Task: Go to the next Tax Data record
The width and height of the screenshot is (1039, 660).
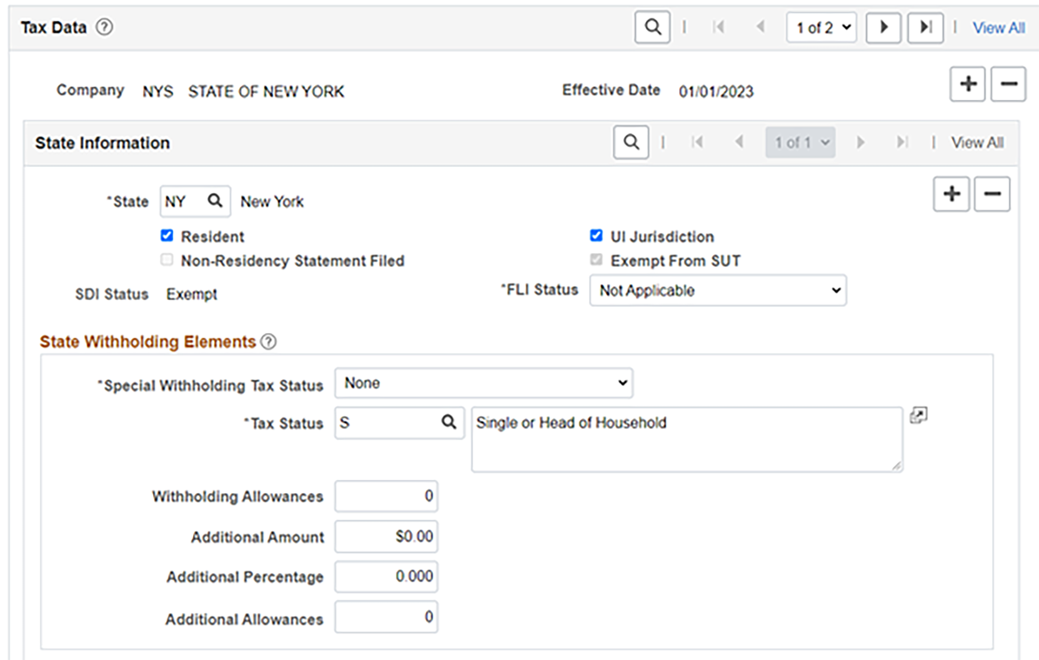Action: tap(883, 27)
